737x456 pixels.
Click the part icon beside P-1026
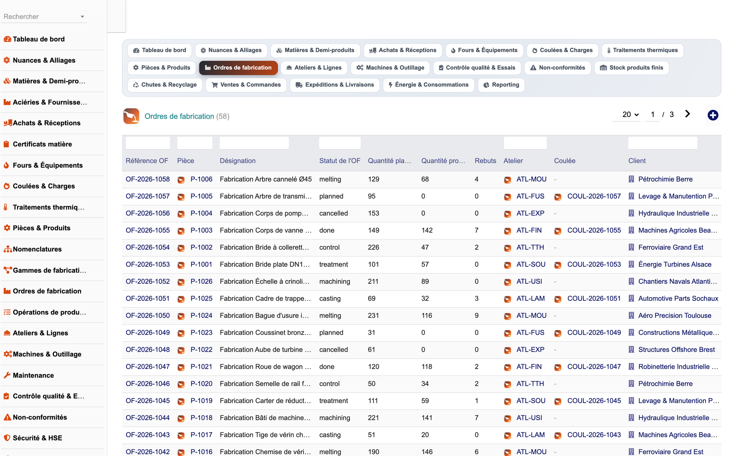click(x=181, y=282)
